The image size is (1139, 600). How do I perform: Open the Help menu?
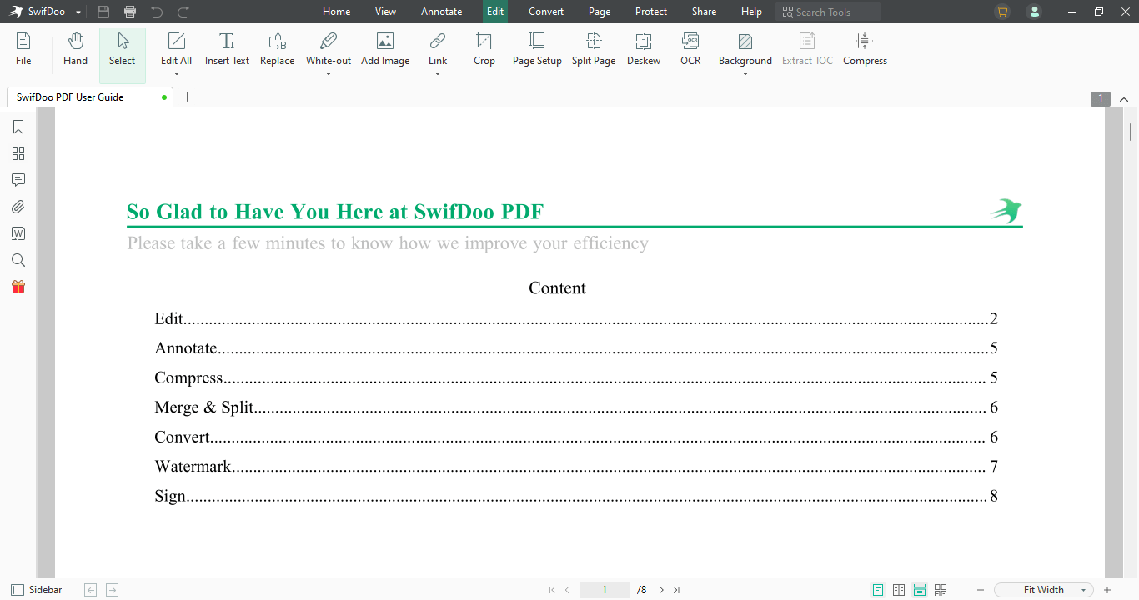tap(751, 12)
